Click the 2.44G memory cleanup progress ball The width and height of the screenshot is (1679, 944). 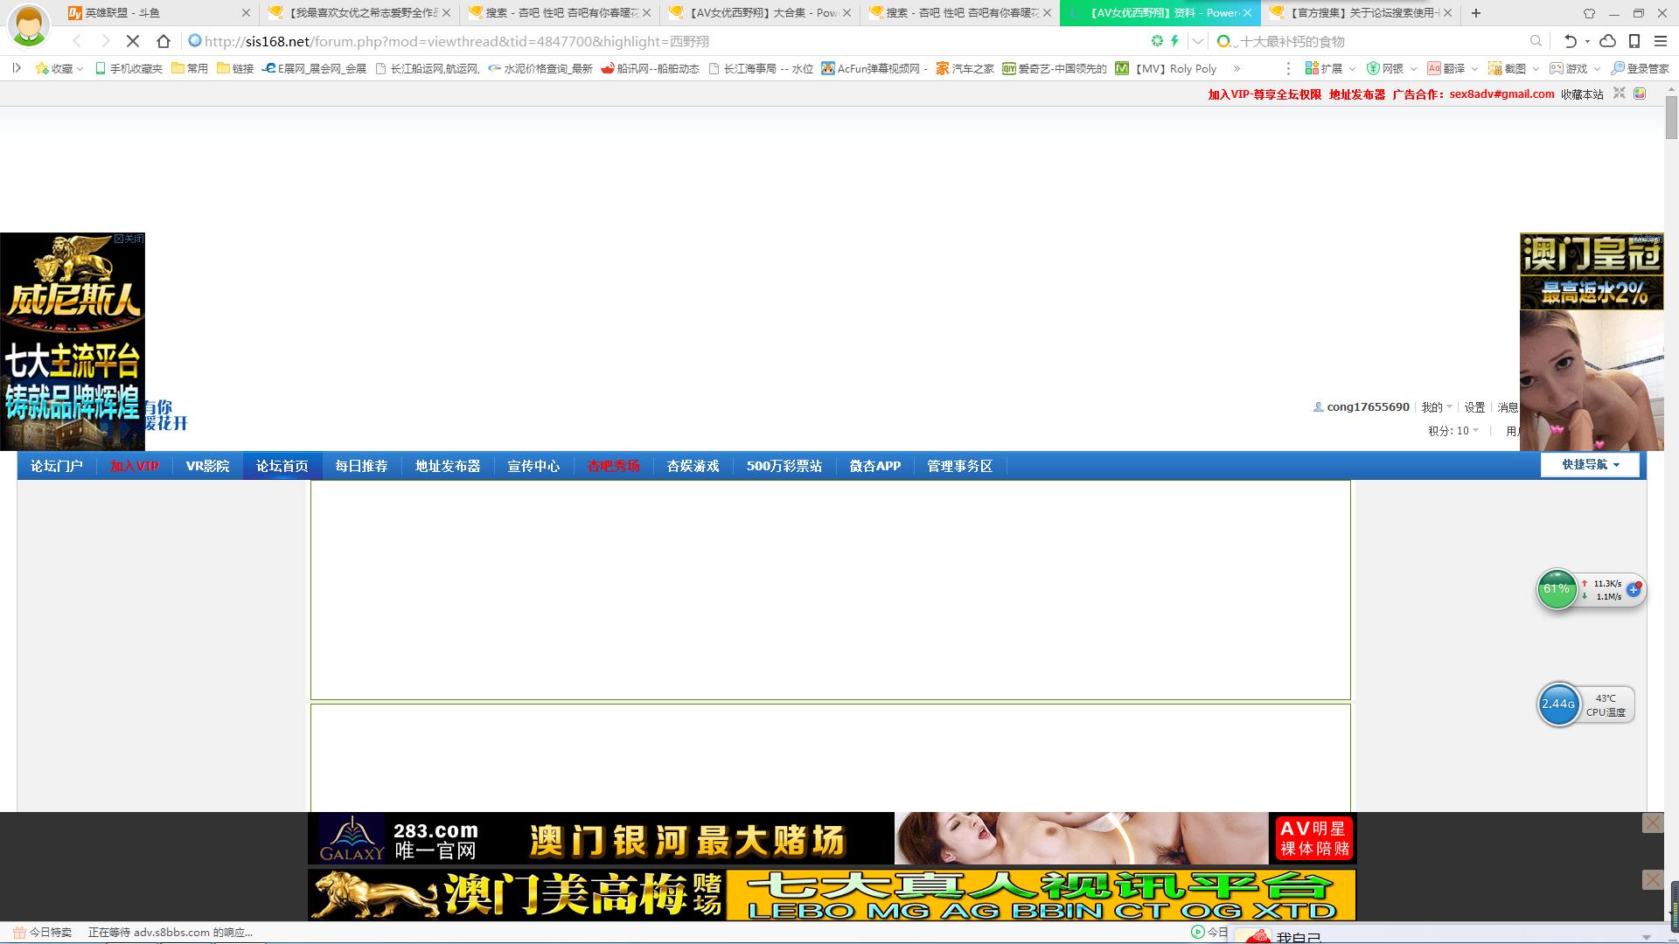click(1559, 705)
